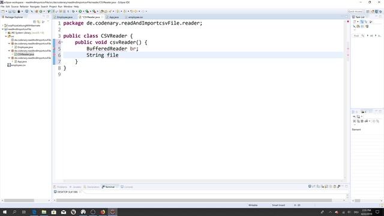Switch to Employee.java editor tab
The image size is (384, 216).
point(65,17)
